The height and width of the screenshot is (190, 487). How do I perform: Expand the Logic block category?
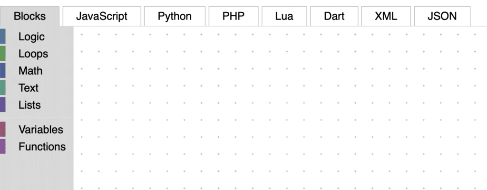pos(31,37)
